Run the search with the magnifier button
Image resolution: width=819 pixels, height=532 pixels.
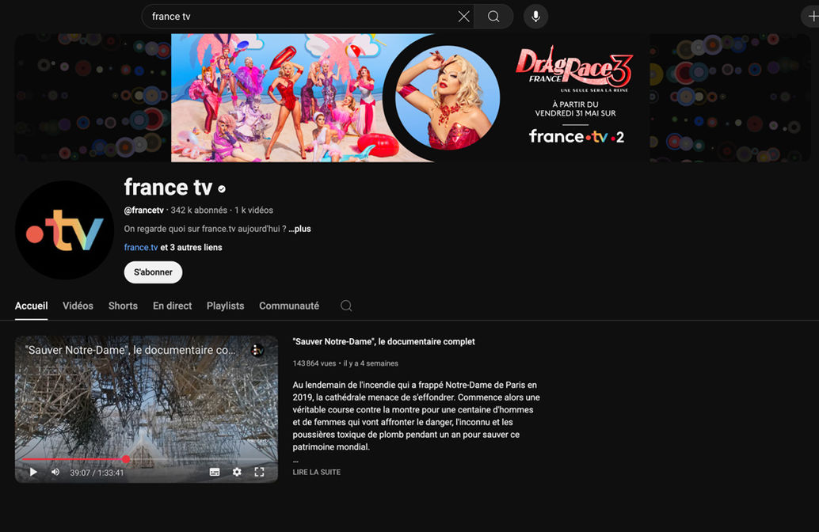click(493, 17)
